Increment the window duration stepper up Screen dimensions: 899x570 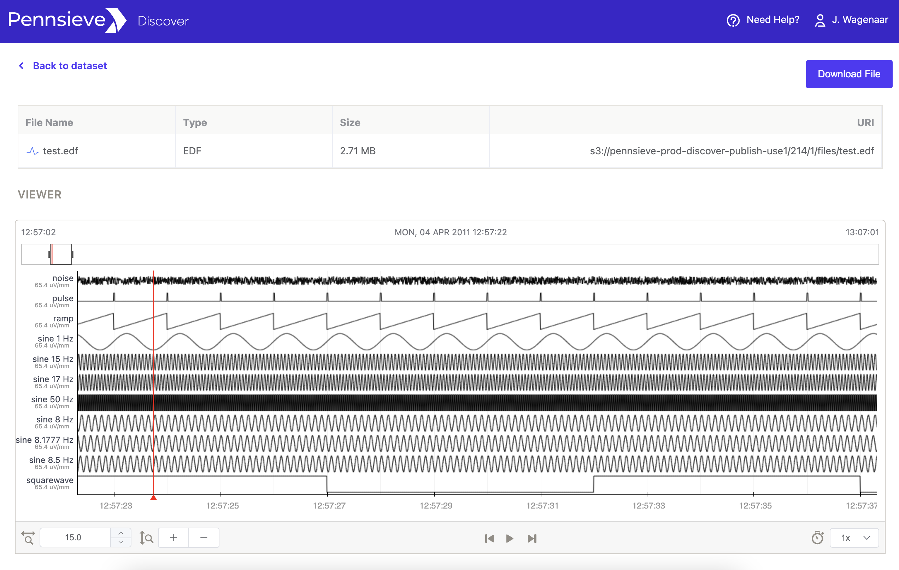[121, 533]
